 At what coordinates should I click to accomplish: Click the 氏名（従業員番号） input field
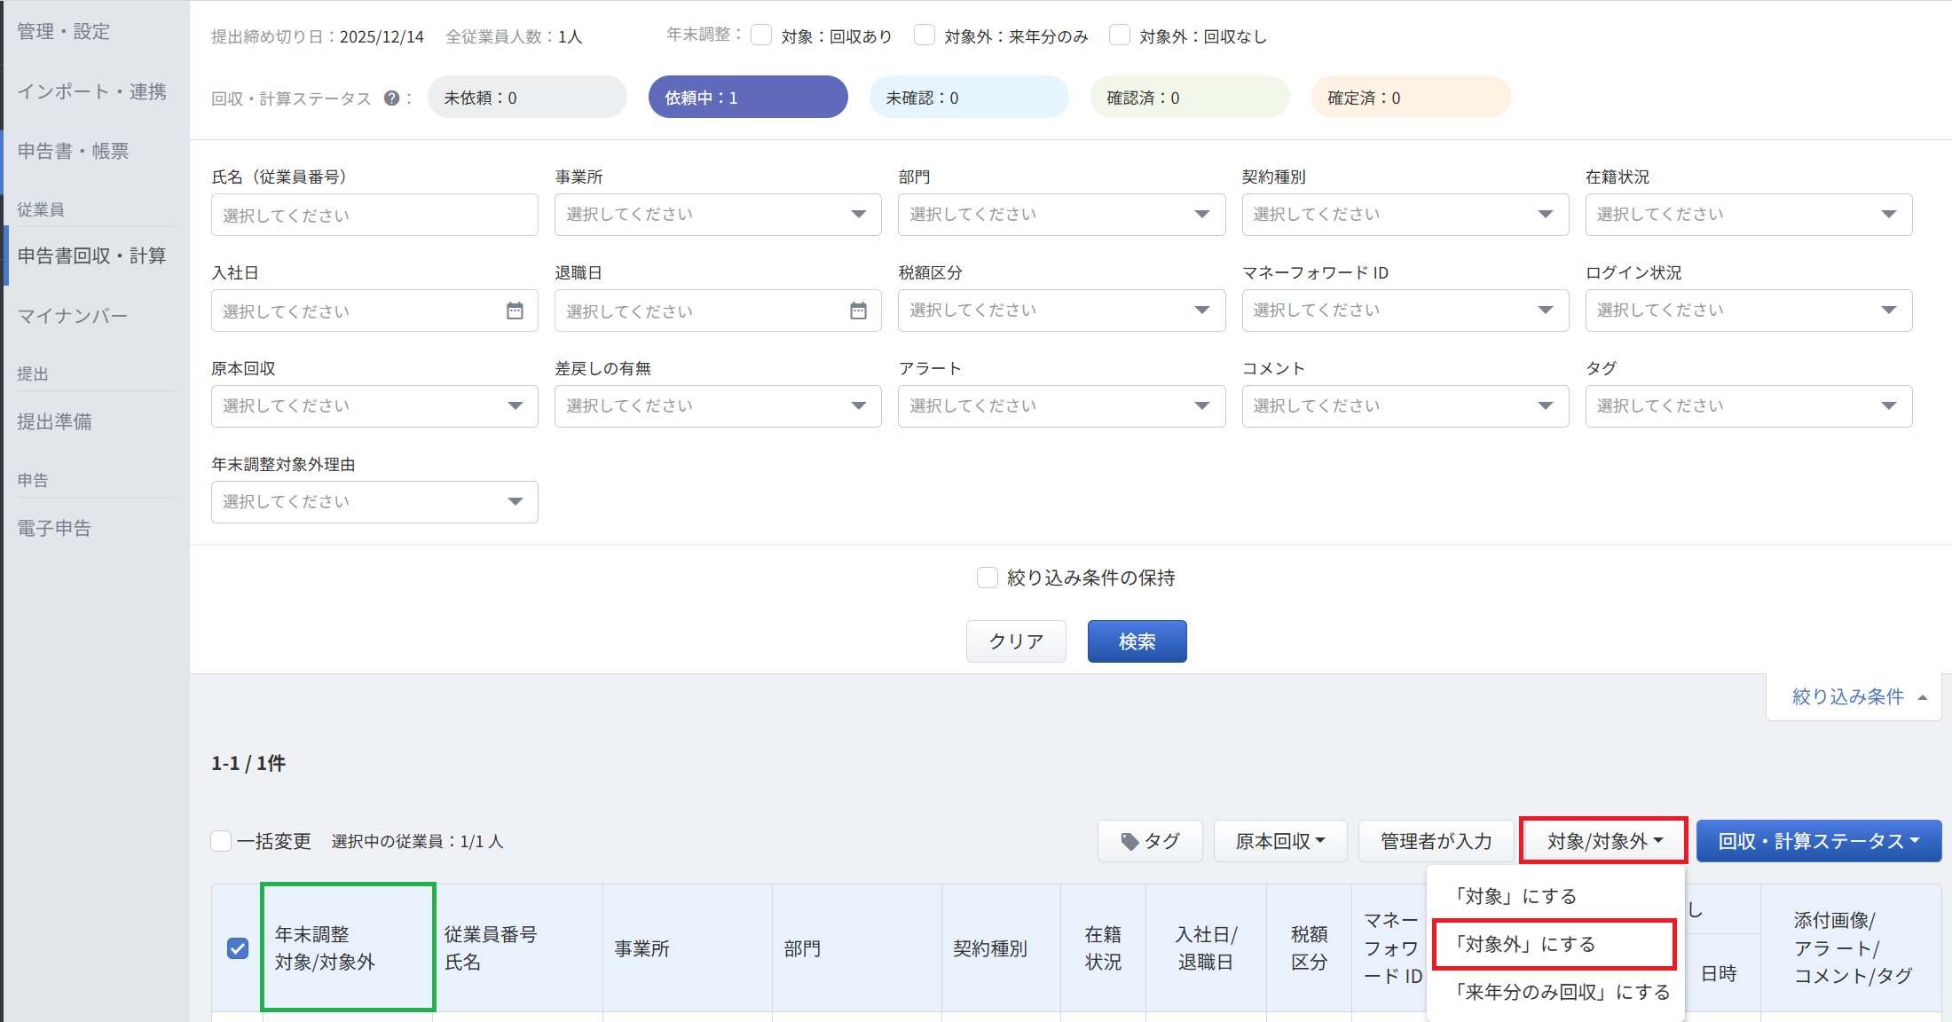(374, 216)
